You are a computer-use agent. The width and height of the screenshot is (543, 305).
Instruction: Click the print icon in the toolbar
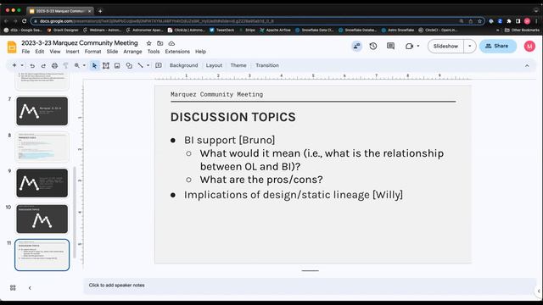pos(54,65)
